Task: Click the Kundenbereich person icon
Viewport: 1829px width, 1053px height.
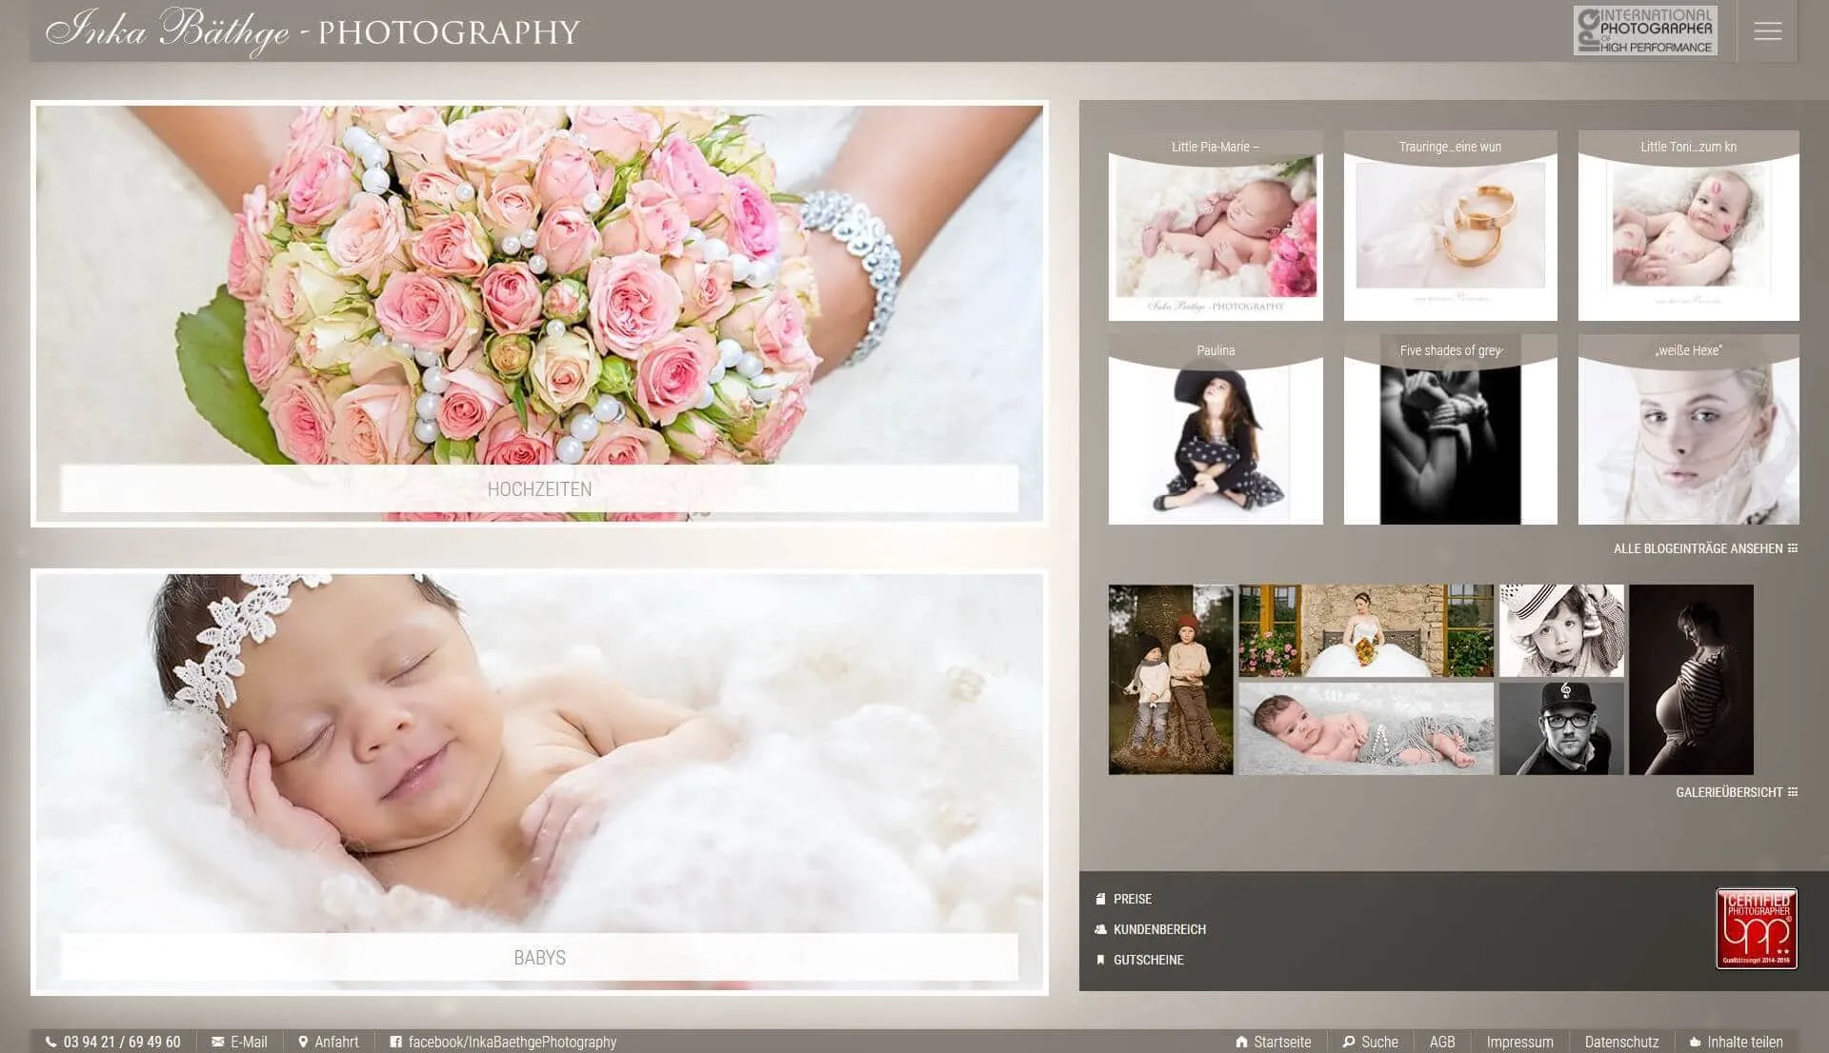Action: pos(1100,929)
